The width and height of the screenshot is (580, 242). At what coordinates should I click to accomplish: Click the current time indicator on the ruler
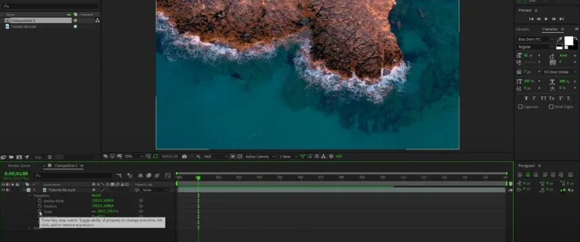(x=198, y=178)
